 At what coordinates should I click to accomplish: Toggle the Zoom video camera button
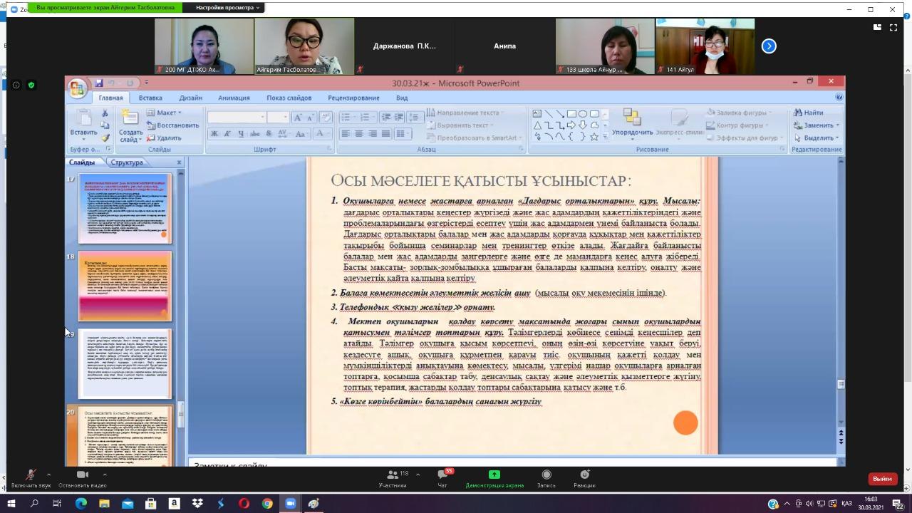point(82,475)
